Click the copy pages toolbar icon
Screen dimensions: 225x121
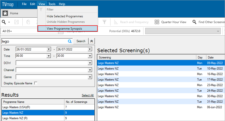[x=28, y=22]
